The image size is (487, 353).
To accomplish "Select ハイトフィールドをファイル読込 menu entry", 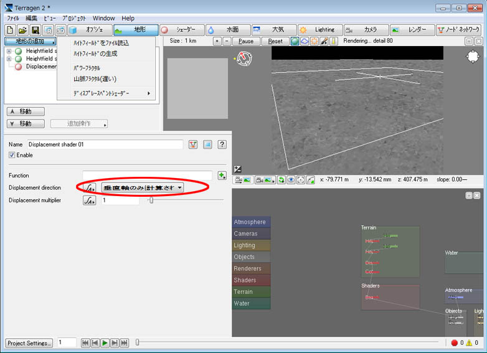I will point(106,43).
